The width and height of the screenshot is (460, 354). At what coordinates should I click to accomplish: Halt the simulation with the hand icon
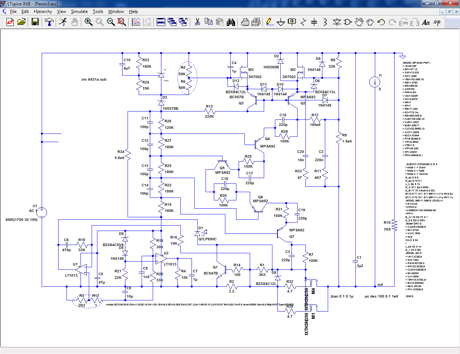(x=74, y=22)
